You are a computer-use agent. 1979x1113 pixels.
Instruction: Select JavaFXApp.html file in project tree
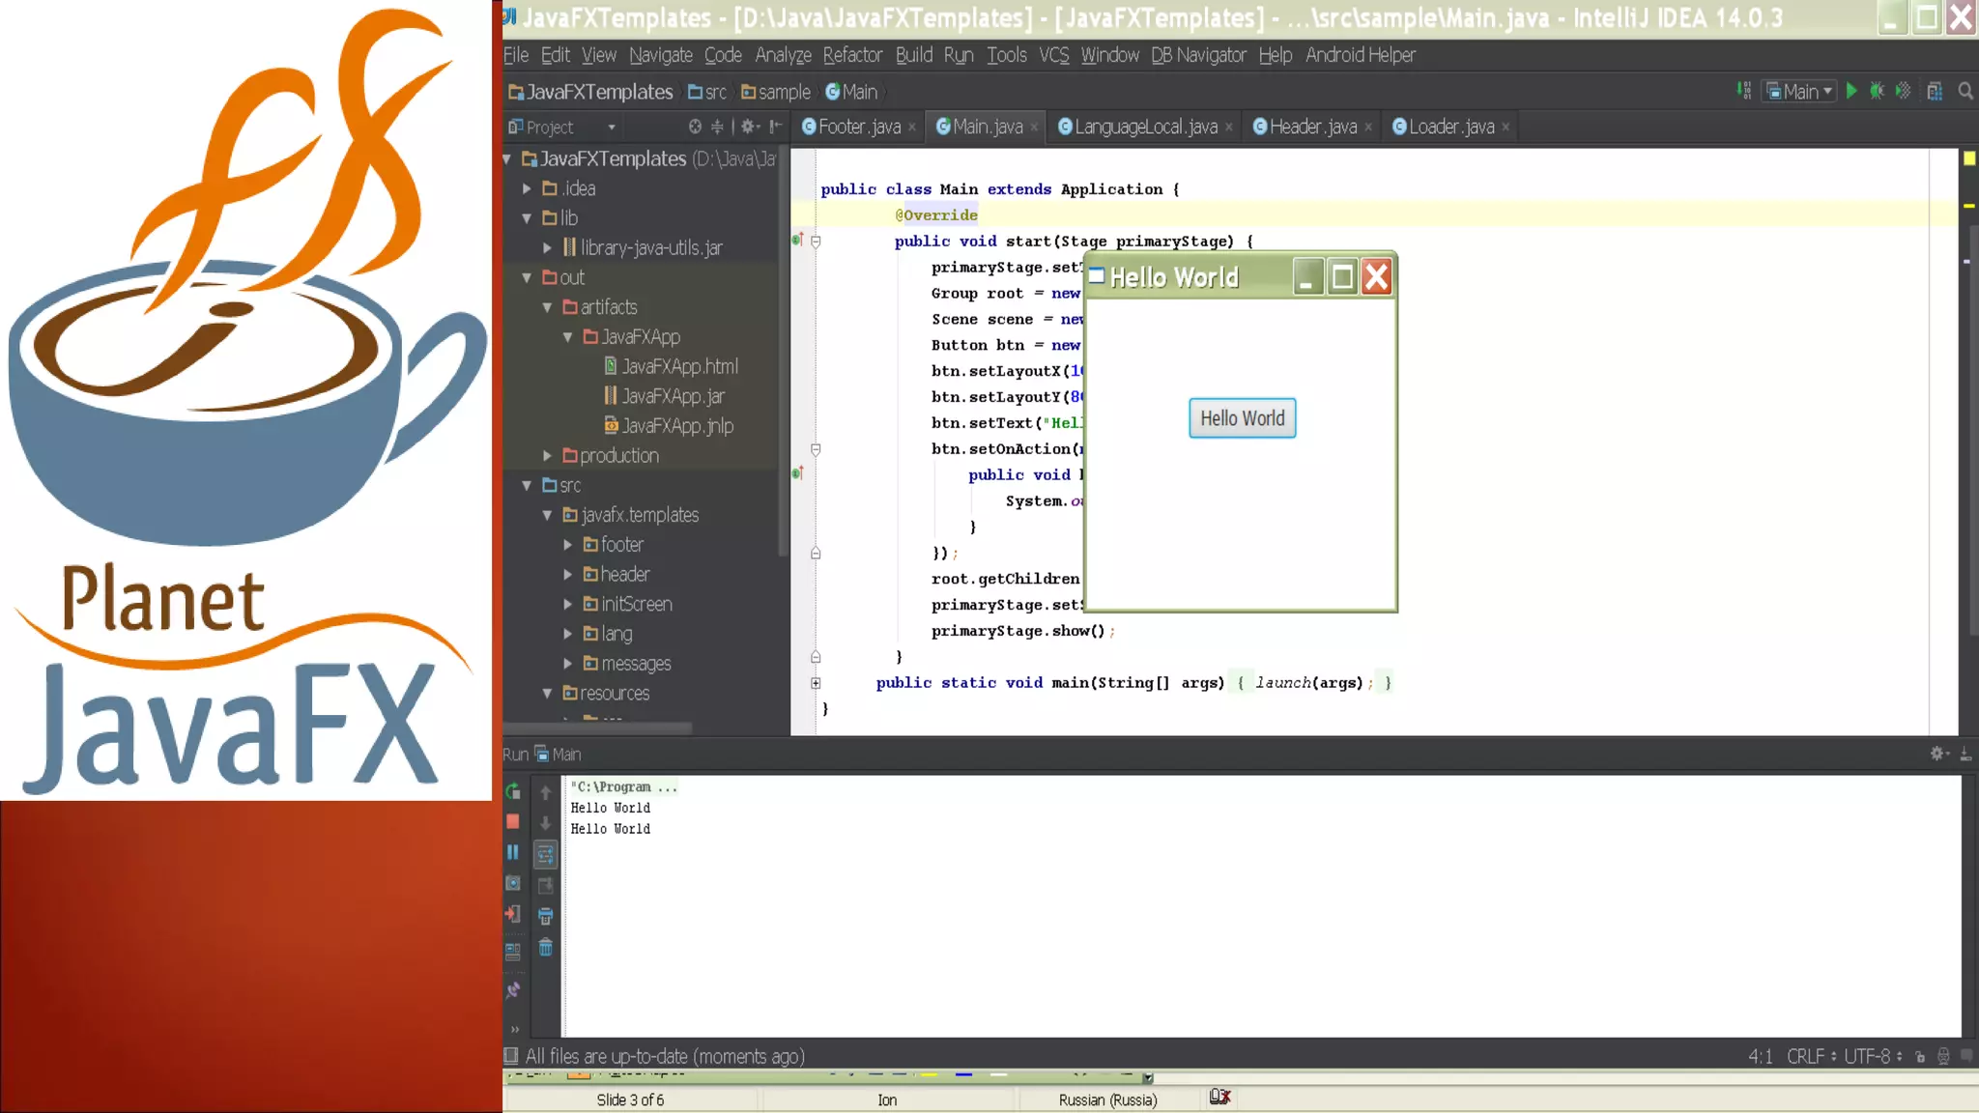pyautogui.click(x=678, y=366)
